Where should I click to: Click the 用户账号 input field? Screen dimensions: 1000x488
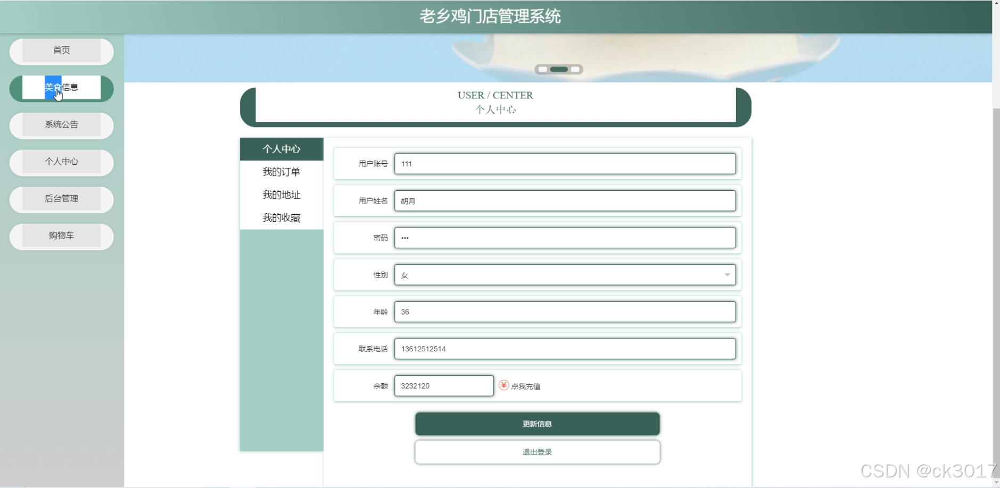pos(565,164)
